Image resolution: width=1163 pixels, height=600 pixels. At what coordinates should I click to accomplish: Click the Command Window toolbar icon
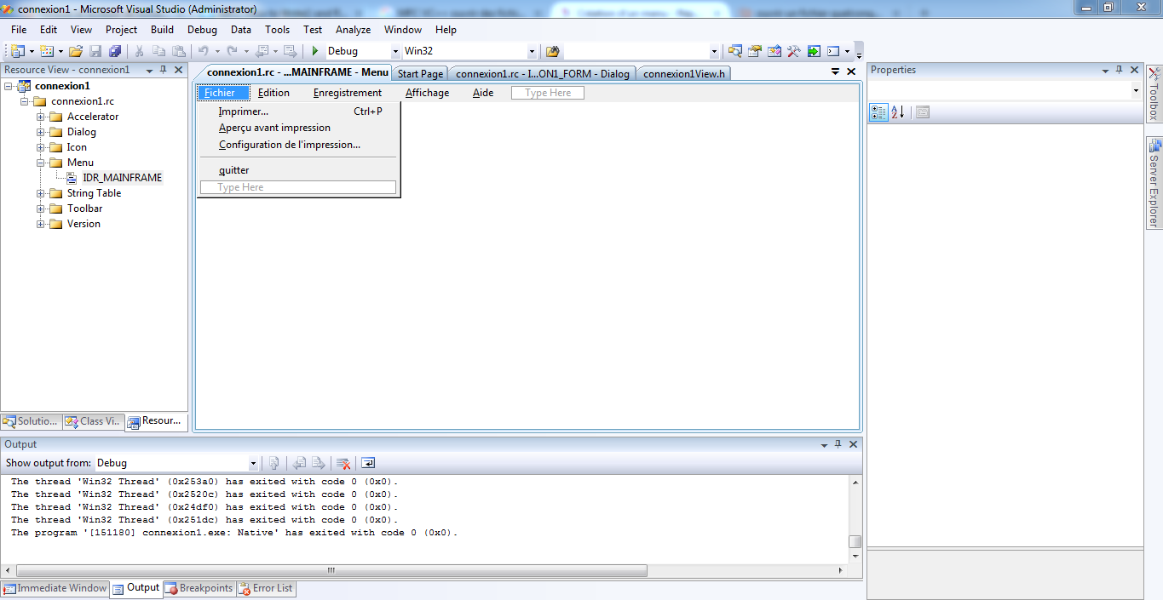[834, 51]
